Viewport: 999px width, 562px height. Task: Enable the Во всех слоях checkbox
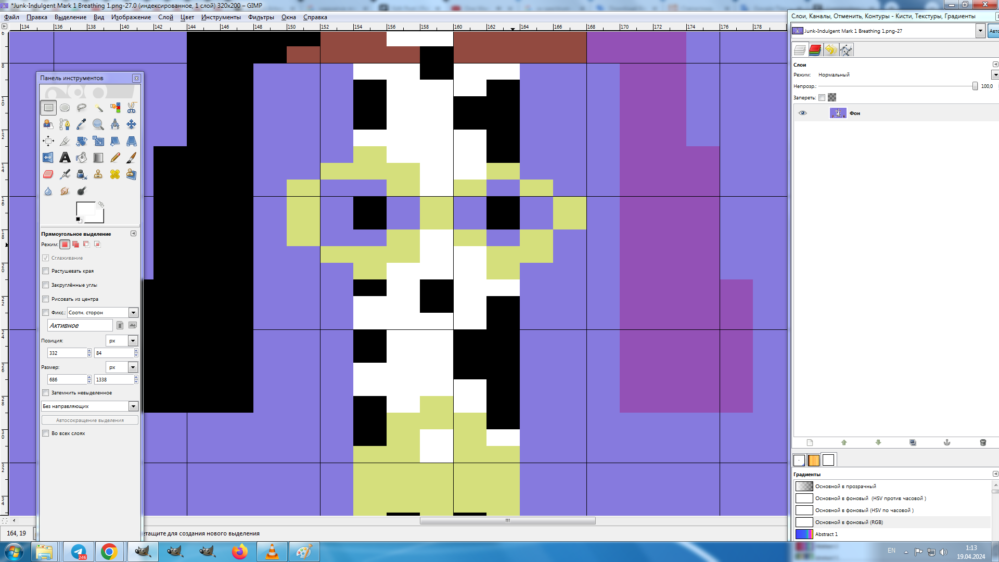coord(46,433)
